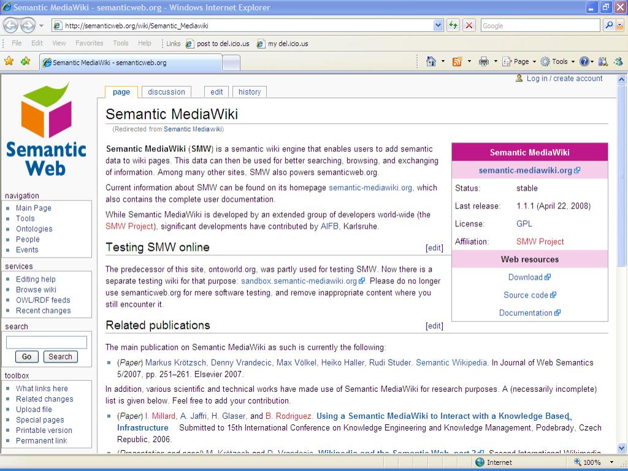Screen dimensions: 628x471
Task: Switch to the wiki 'history' tab
Action: click(x=250, y=92)
